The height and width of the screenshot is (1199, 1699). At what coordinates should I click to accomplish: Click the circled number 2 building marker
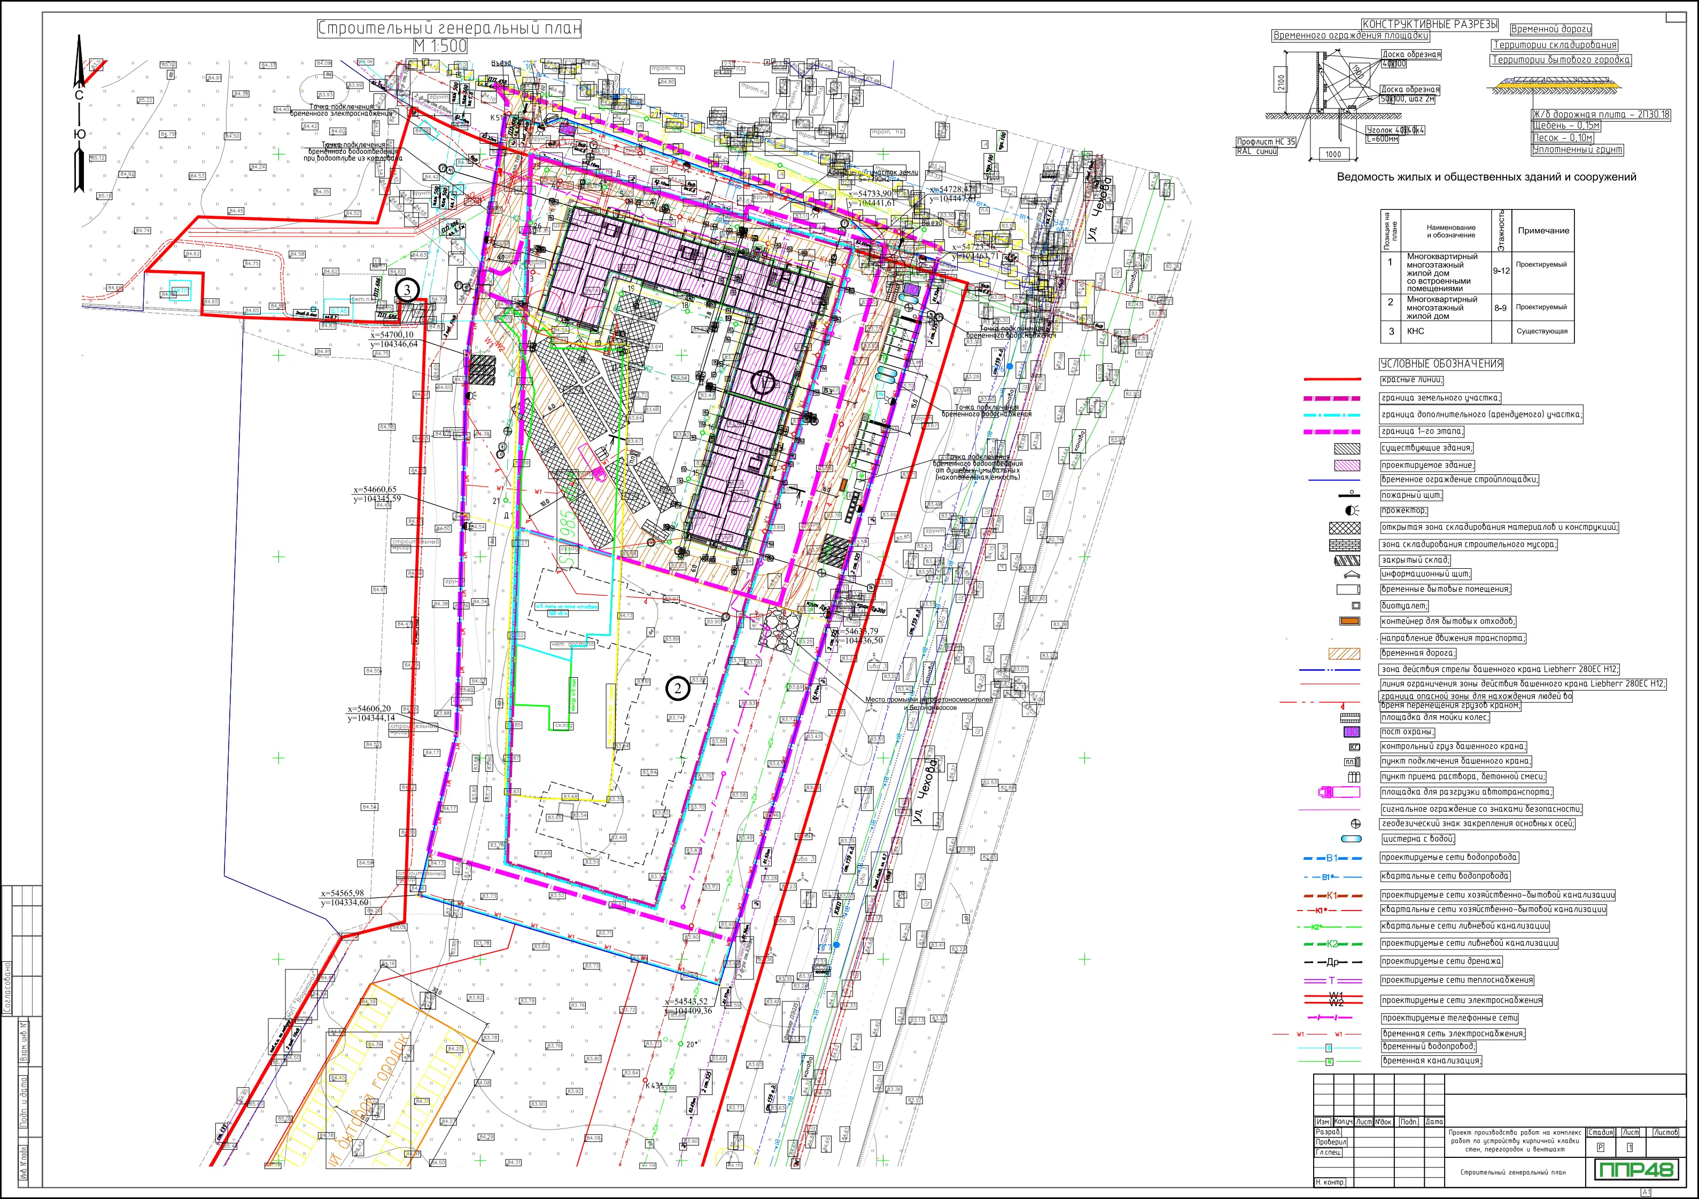coord(678,688)
